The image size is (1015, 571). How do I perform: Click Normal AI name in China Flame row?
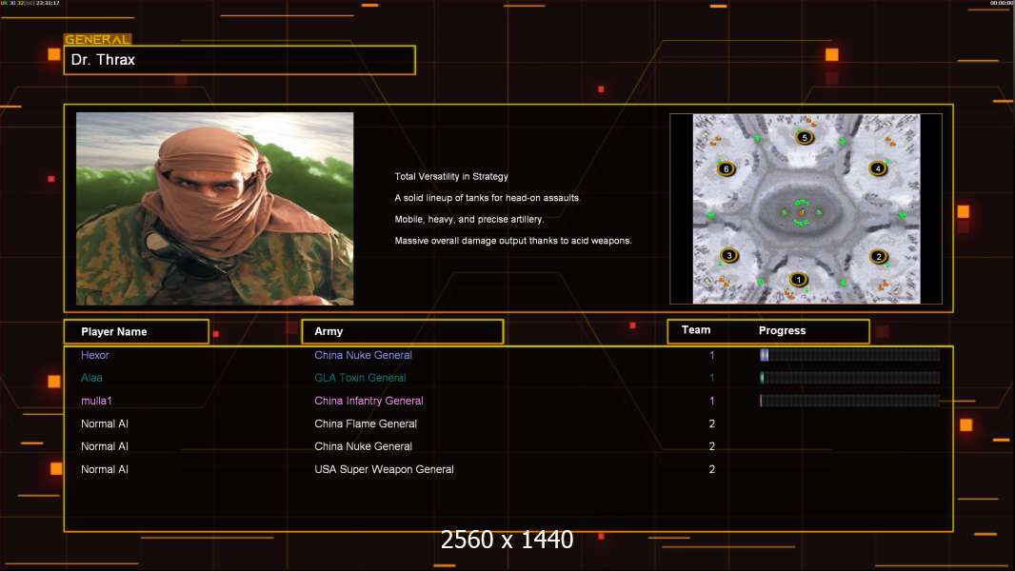click(x=104, y=423)
